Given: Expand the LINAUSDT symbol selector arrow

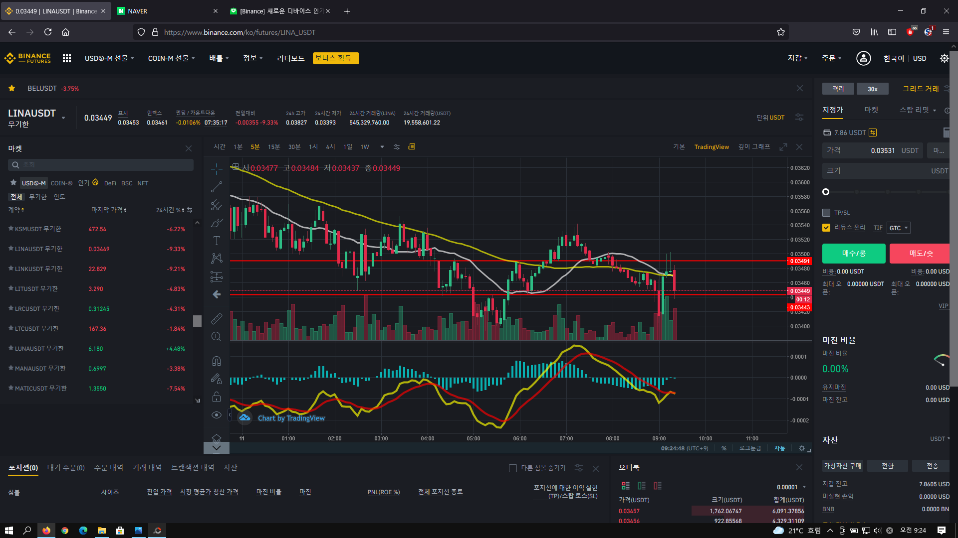Looking at the screenshot, I should [63, 118].
